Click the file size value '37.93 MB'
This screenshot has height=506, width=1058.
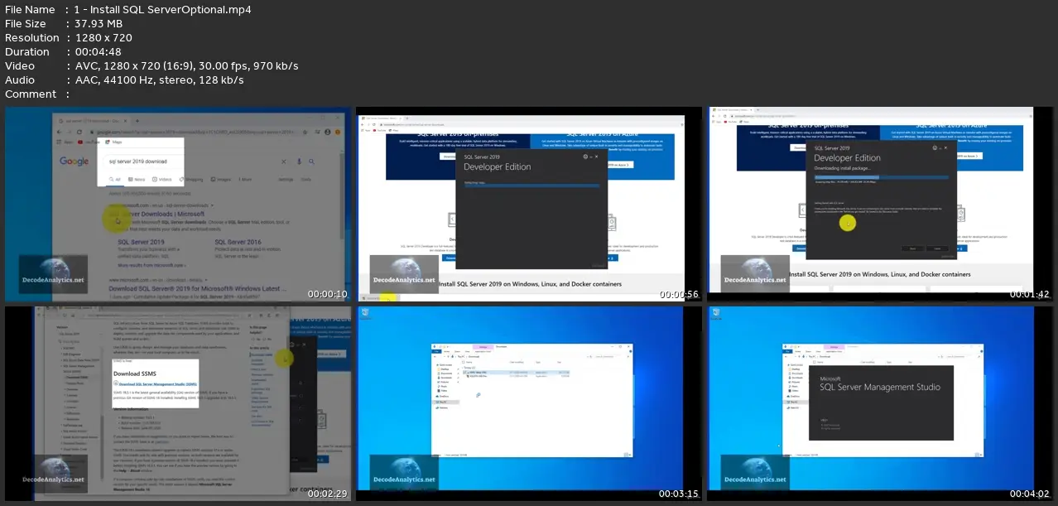coord(99,24)
